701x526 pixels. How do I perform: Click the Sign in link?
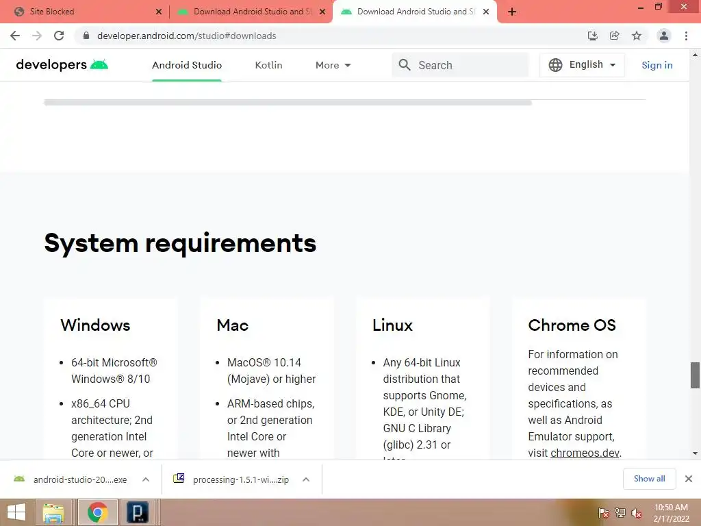click(x=657, y=65)
